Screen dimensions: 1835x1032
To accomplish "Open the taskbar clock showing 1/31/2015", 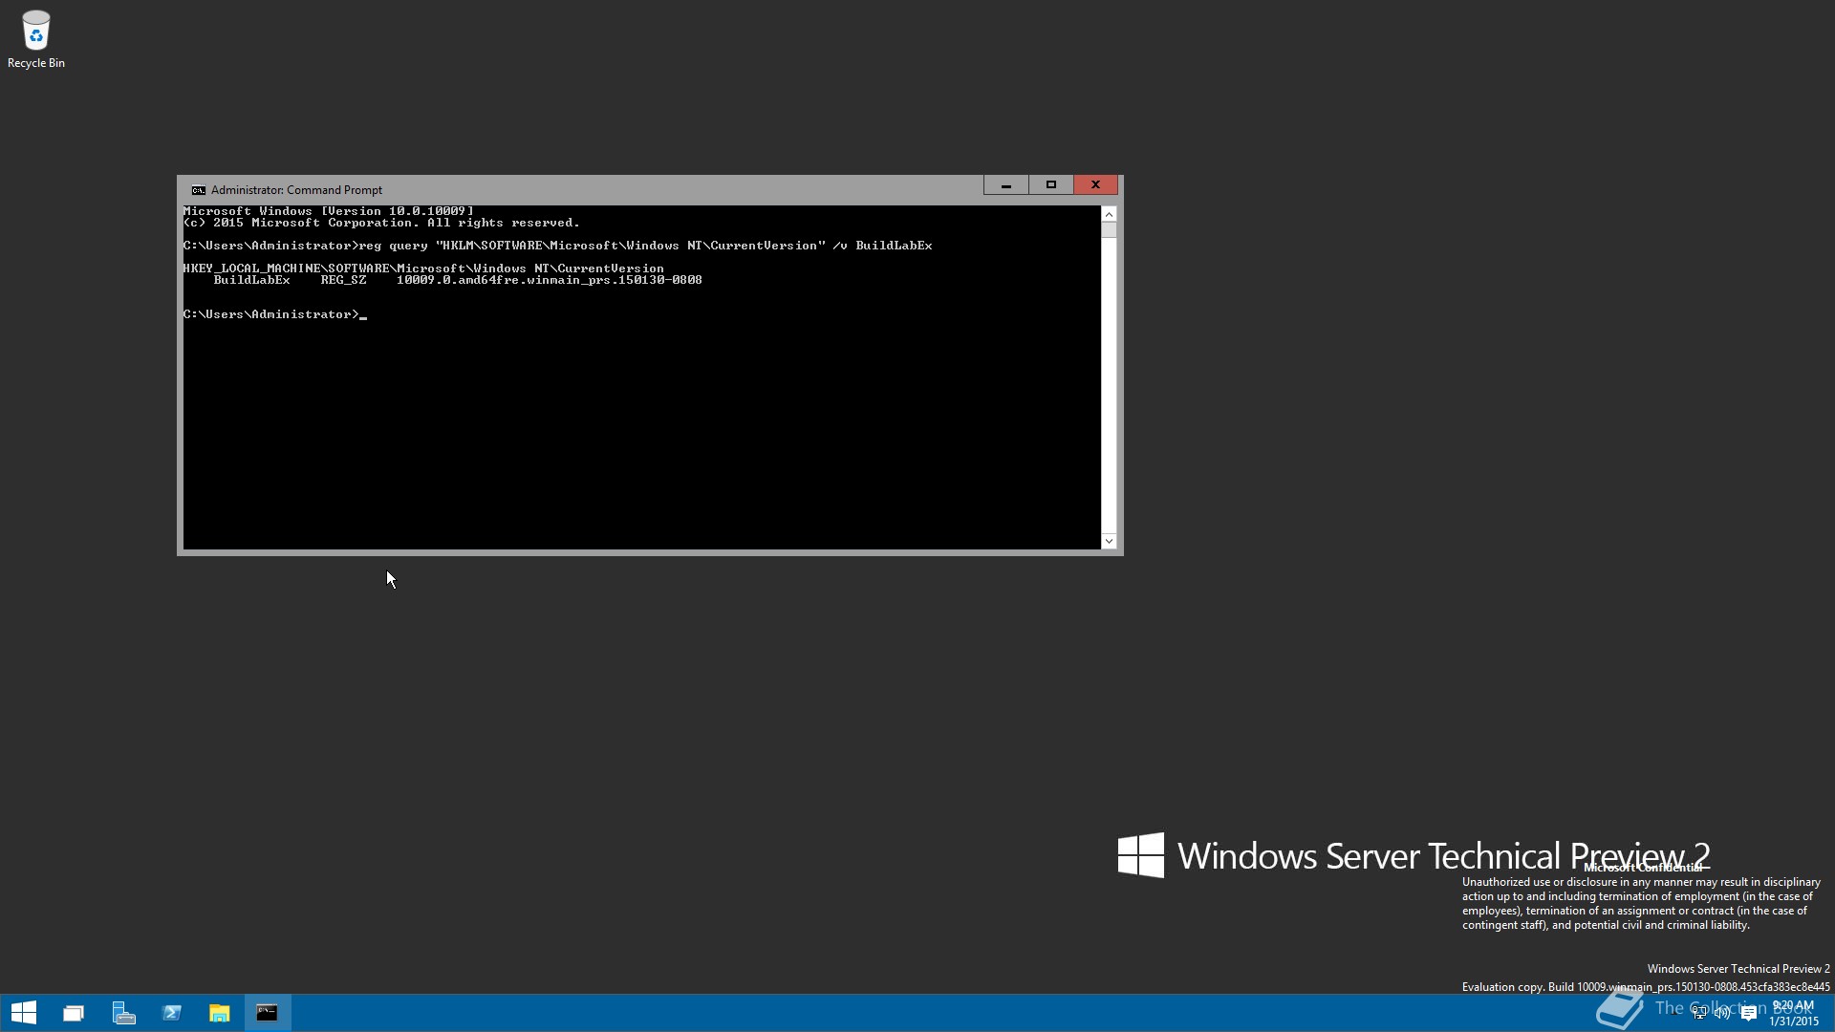I will tap(1793, 1013).
